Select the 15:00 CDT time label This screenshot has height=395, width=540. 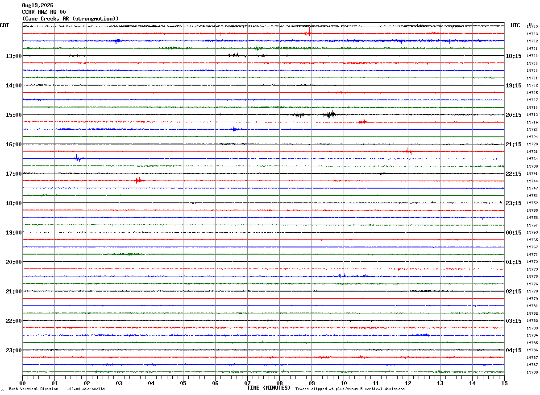click(13, 115)
